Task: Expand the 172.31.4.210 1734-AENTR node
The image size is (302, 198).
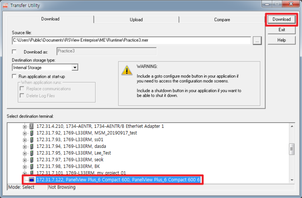Action: 25,127
